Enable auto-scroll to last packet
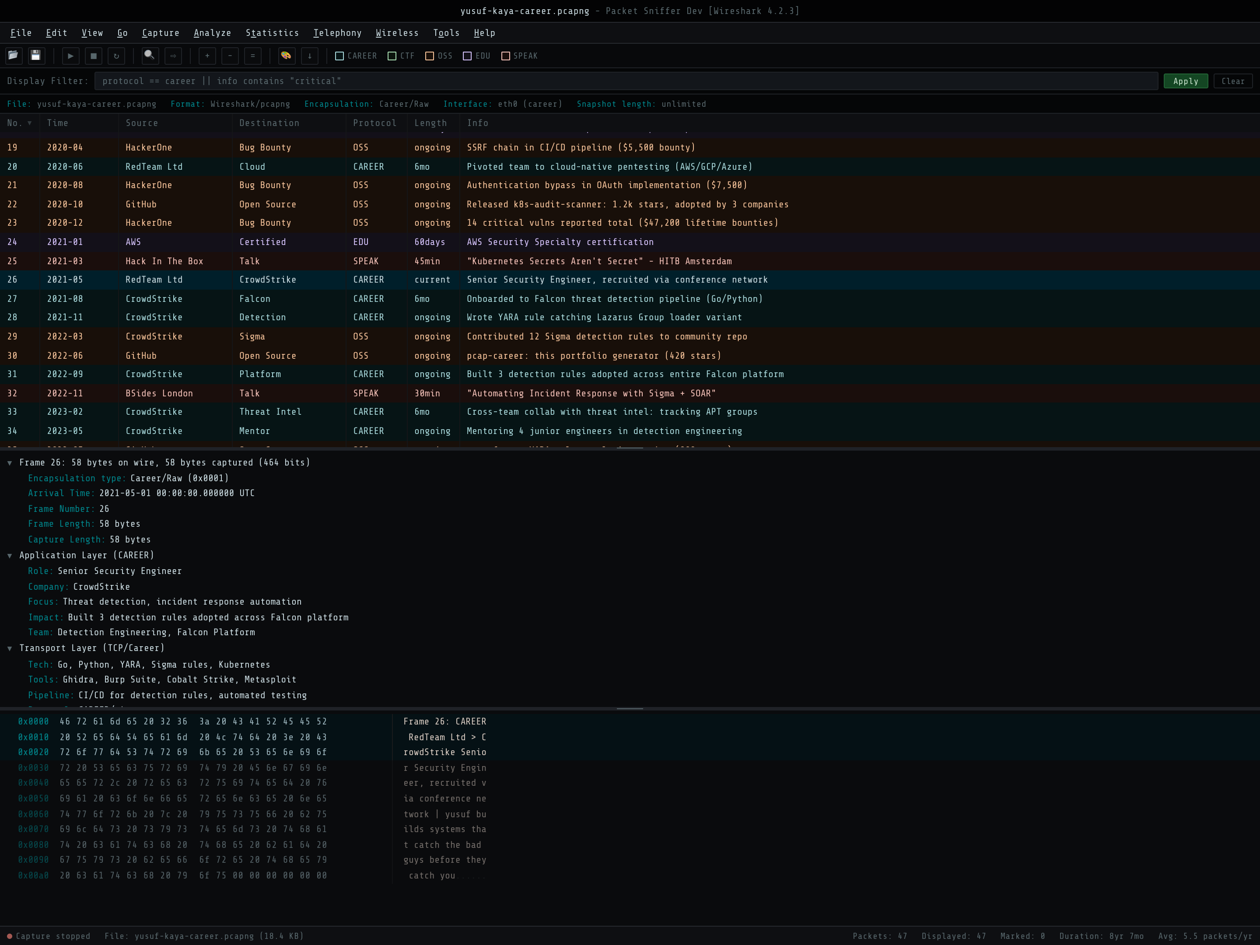Image resolution: width=1260 pixels, height=945 pixels. 309,56
